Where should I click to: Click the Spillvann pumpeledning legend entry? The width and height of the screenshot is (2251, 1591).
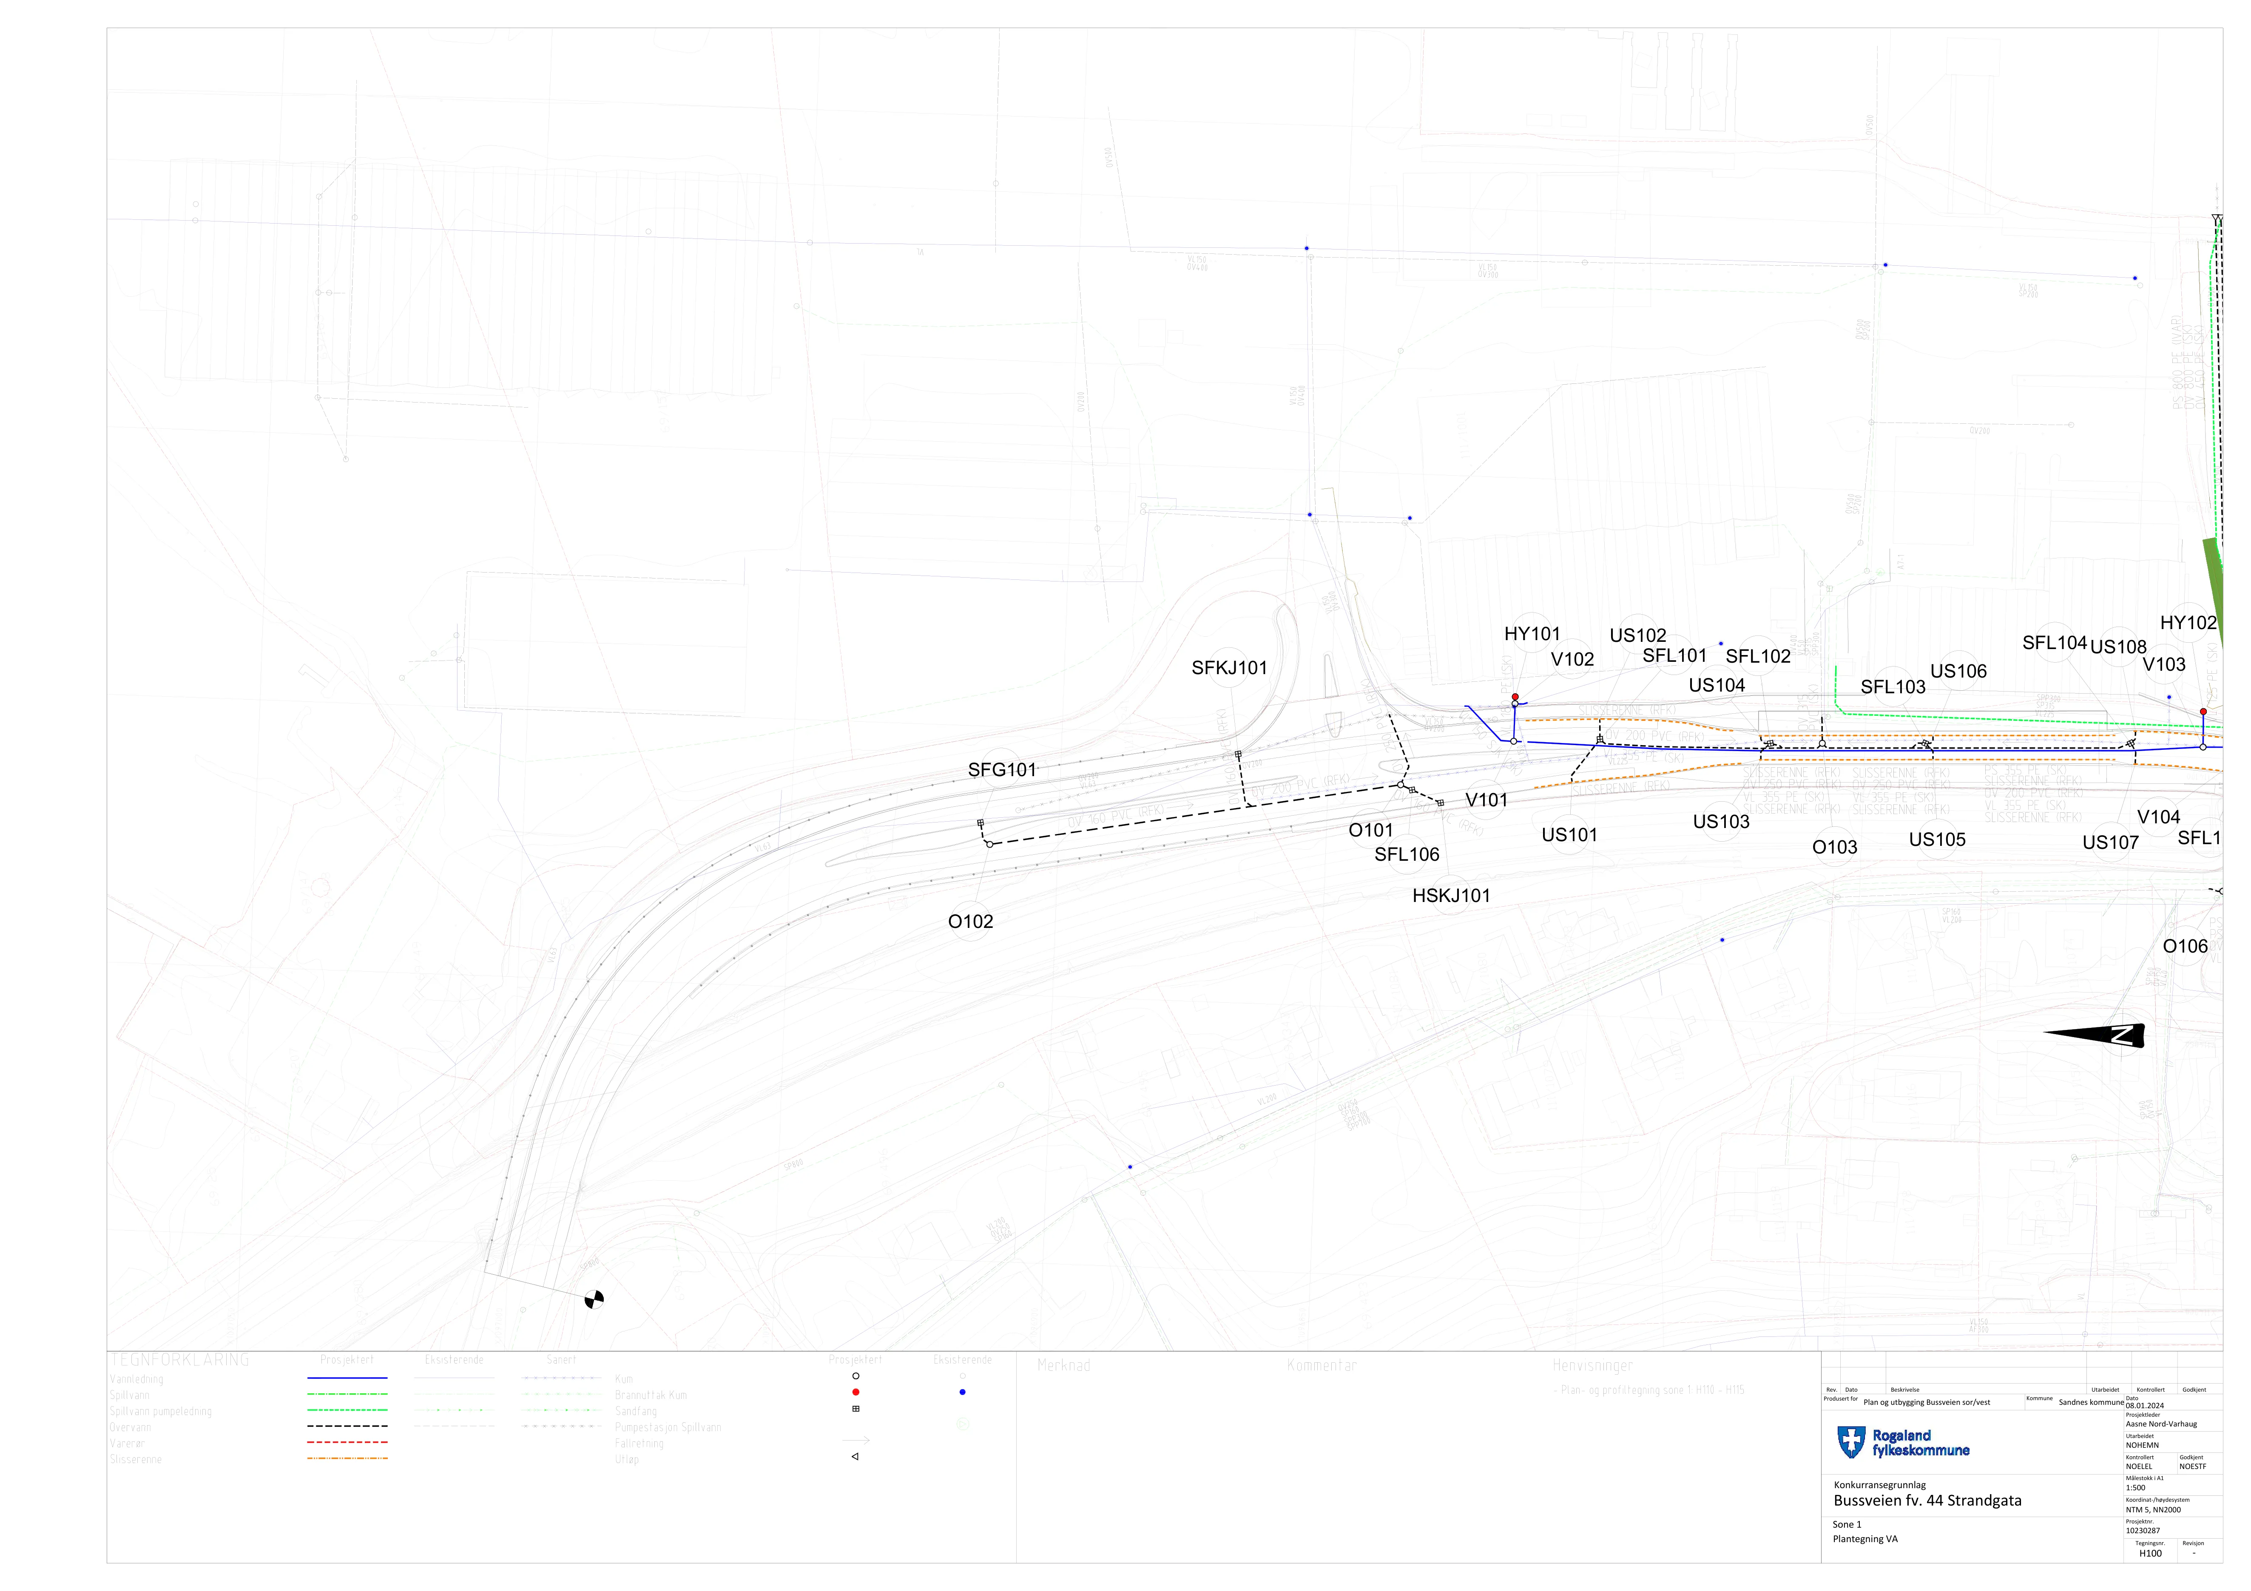click(161, 1412)
